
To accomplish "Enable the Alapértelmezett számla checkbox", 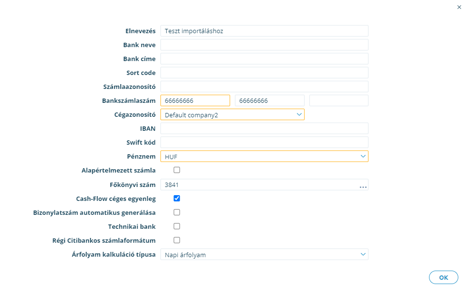I will 177,170.
